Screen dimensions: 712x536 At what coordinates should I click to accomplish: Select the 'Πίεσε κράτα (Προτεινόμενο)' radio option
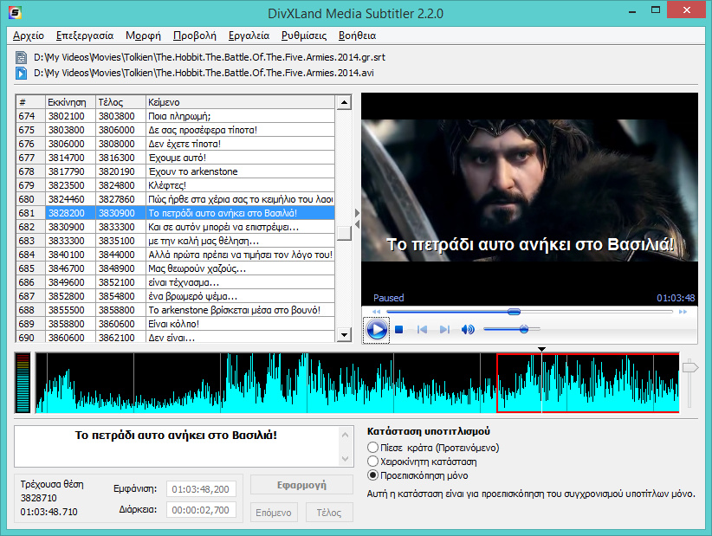click(373, 448)
